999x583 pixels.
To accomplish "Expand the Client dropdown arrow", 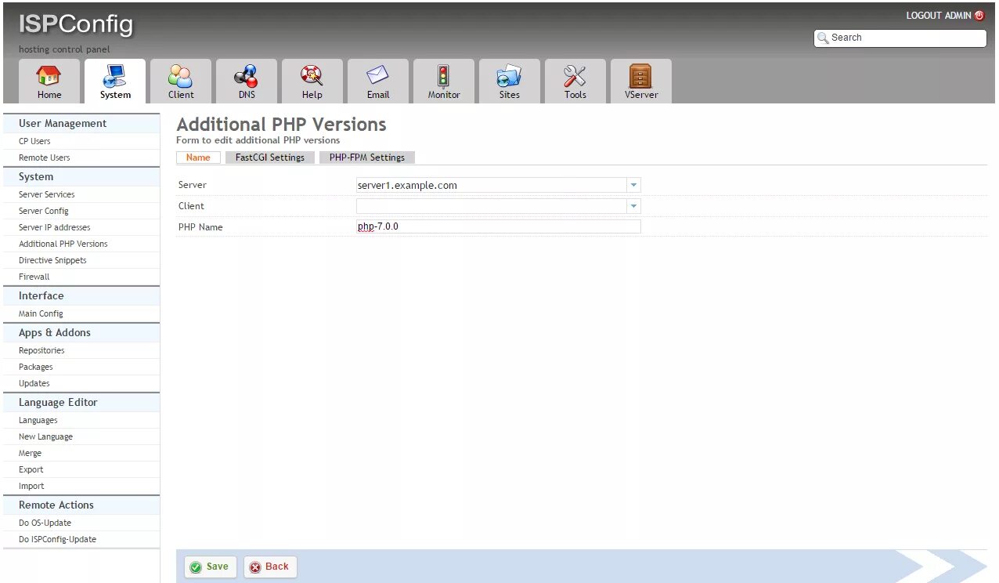I will [x=633, y=206].
